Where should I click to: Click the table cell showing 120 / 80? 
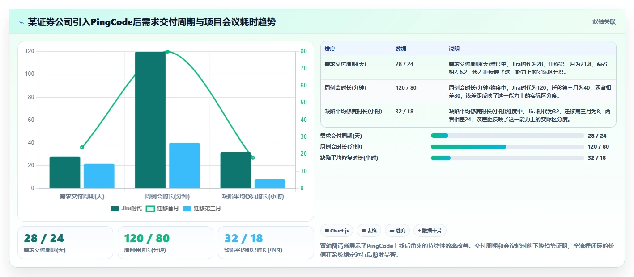pyautogui.click(x=406, y=88)
